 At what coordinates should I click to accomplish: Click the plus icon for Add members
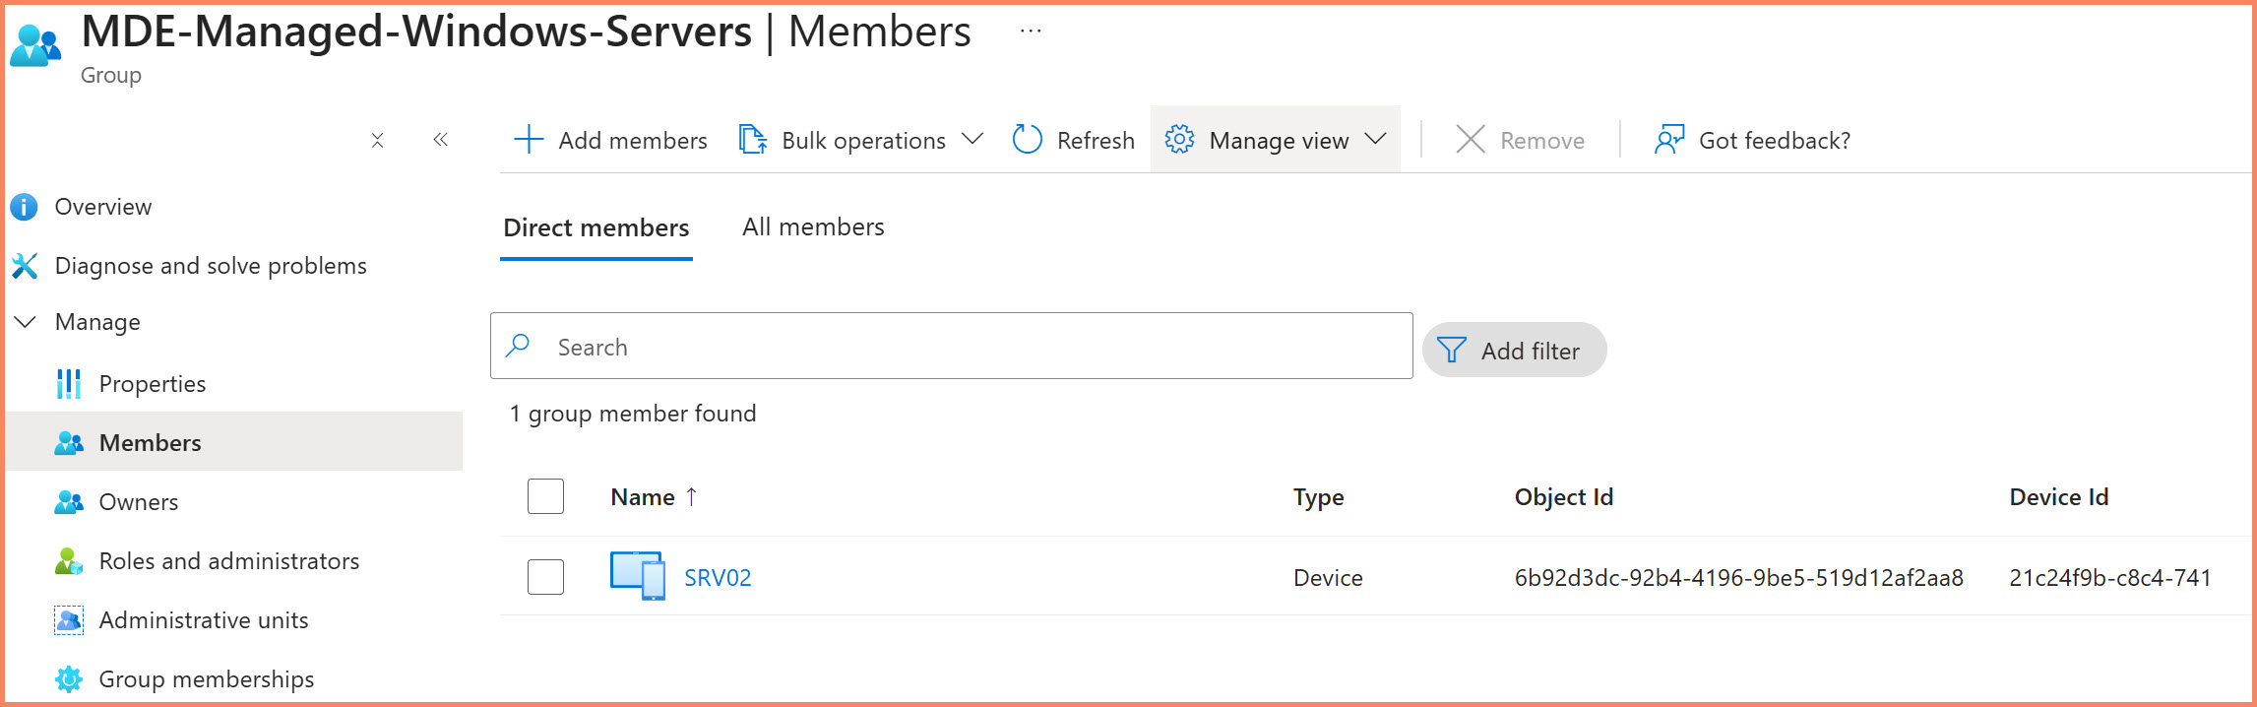click(x=529, y=140)
